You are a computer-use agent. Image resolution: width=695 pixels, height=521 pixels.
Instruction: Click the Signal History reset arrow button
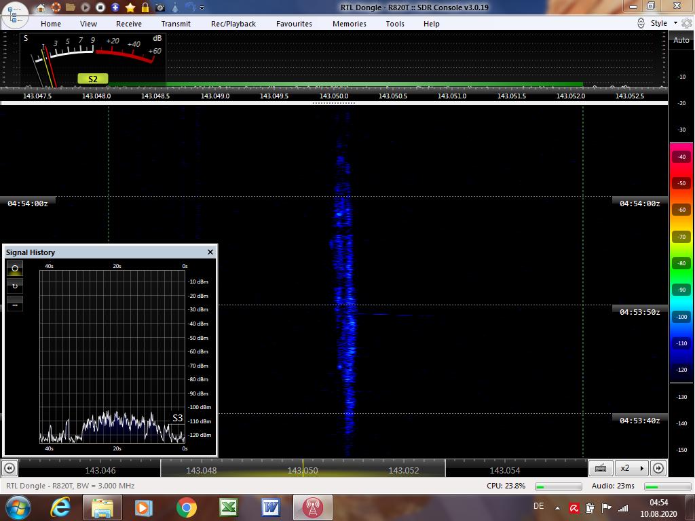coord(15,286)
